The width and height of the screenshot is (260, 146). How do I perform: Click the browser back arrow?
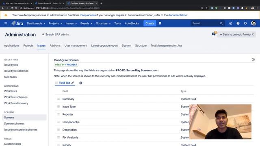tap(3, 8)
